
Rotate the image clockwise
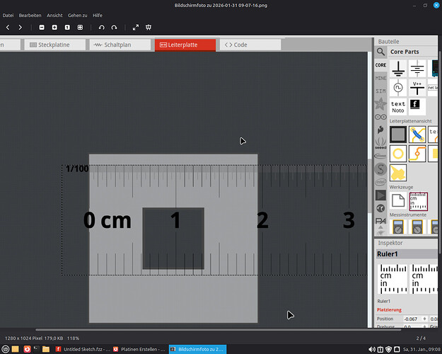[114, 27]
